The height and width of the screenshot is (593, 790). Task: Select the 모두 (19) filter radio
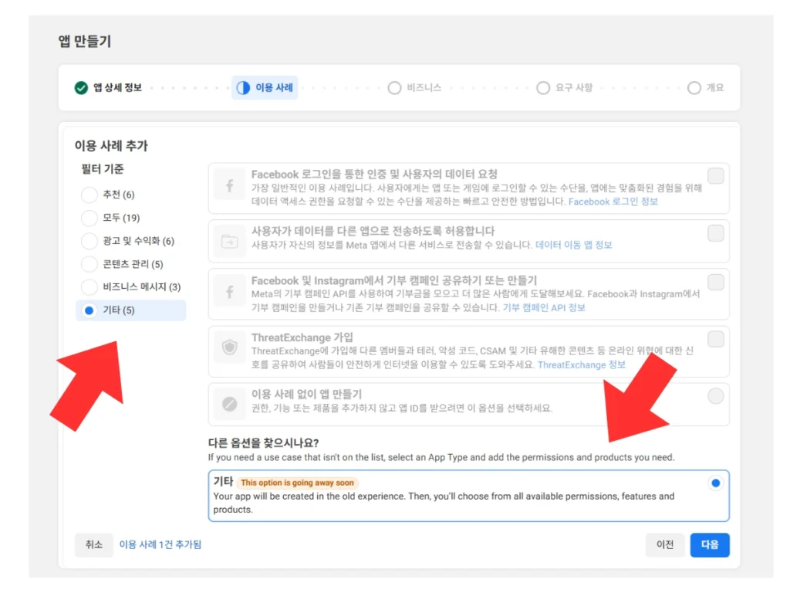point(89,218)
